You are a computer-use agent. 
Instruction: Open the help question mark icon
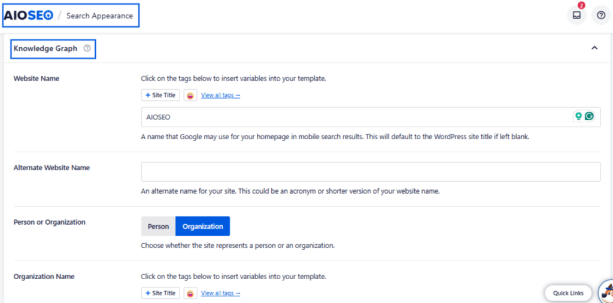[601, 15]
